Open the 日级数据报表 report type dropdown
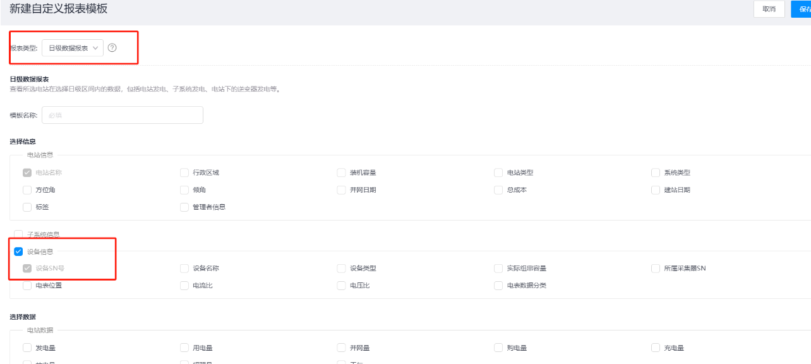The height and width of the screenshot is (364, 811). pyautogui.click(x=73, y=48)
